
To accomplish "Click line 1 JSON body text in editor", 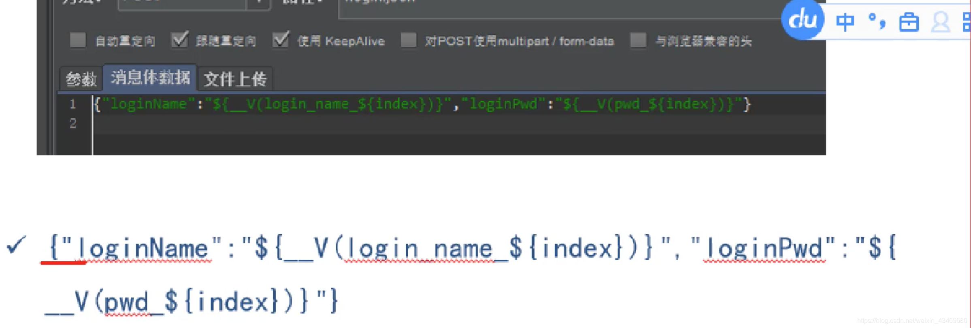I will point(422,104).
